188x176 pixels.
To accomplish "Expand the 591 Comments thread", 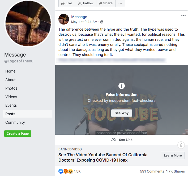I will coord(152,171).
